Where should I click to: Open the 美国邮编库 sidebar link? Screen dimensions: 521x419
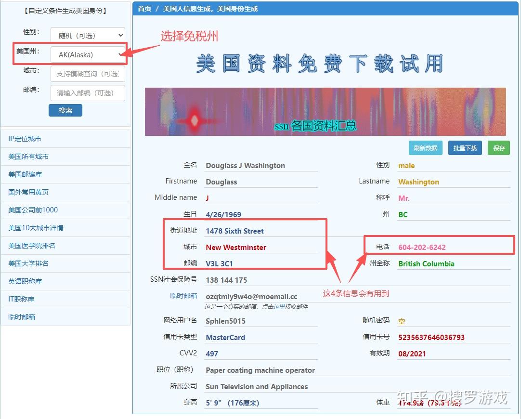(25, 174)
